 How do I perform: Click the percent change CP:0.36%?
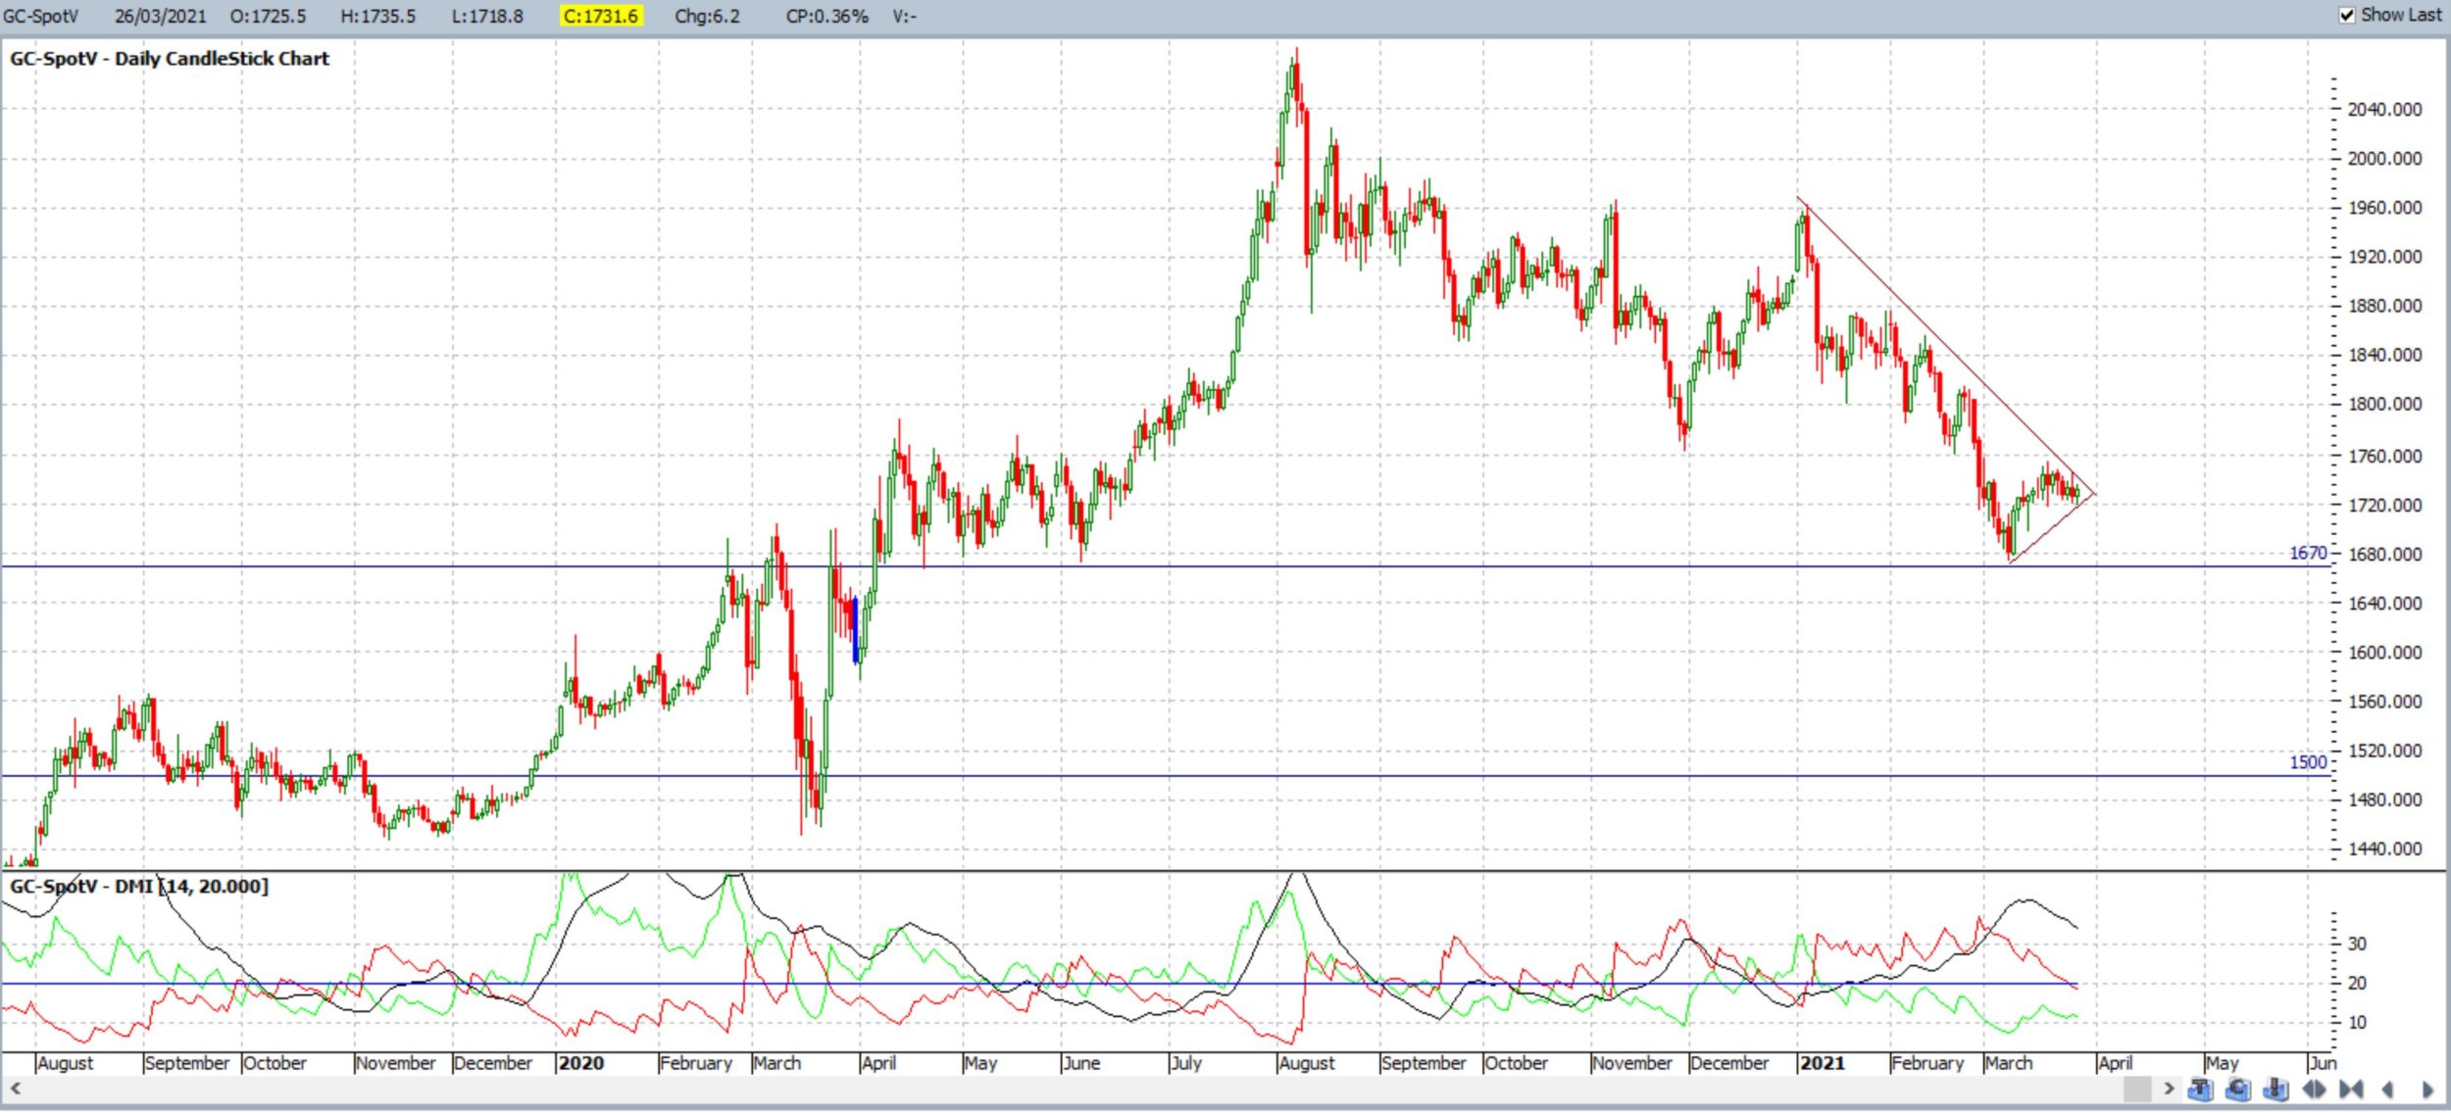[826, 16]
